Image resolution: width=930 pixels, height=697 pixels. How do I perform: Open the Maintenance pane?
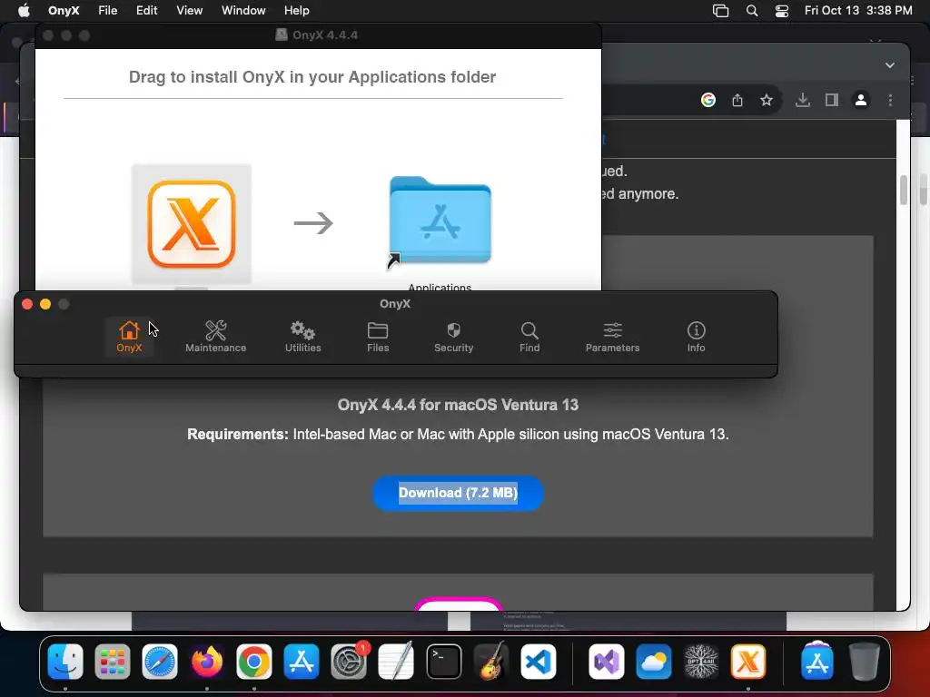click(216, 337)
